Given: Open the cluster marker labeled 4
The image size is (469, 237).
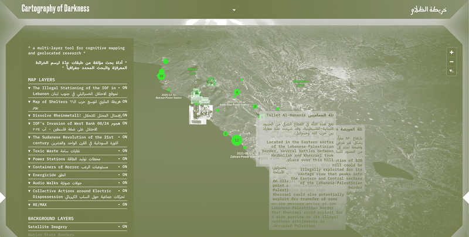Looking at the screenshot, I should point(237,92).
